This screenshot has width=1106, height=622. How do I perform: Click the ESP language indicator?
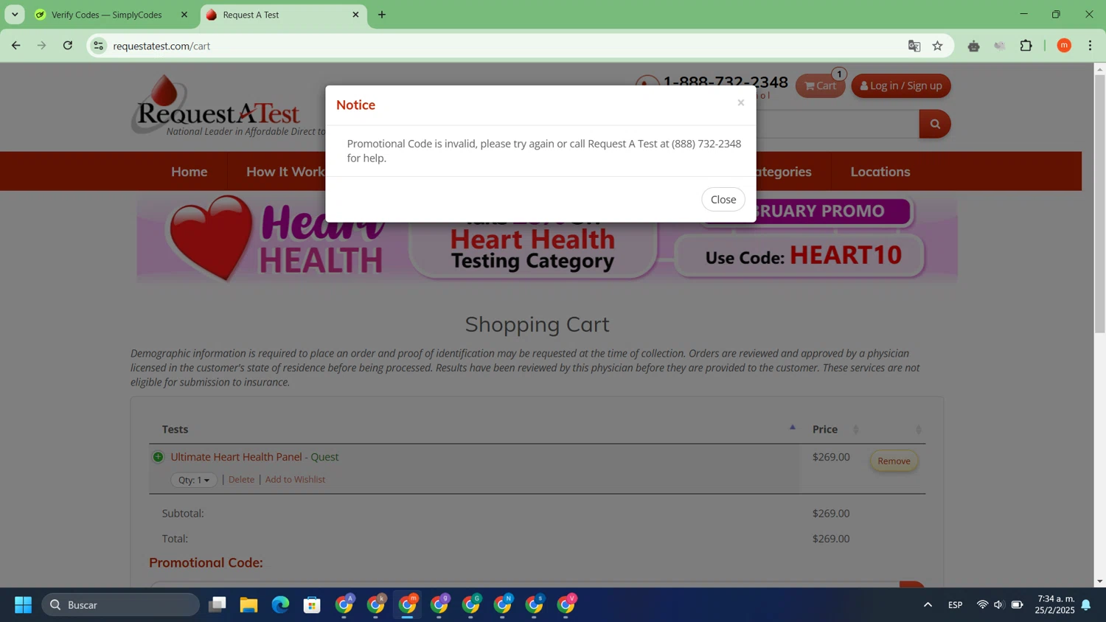pos(956,605)
